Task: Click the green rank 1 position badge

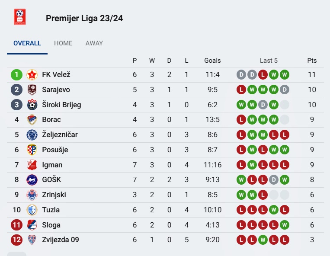Action: click(16, 75)
